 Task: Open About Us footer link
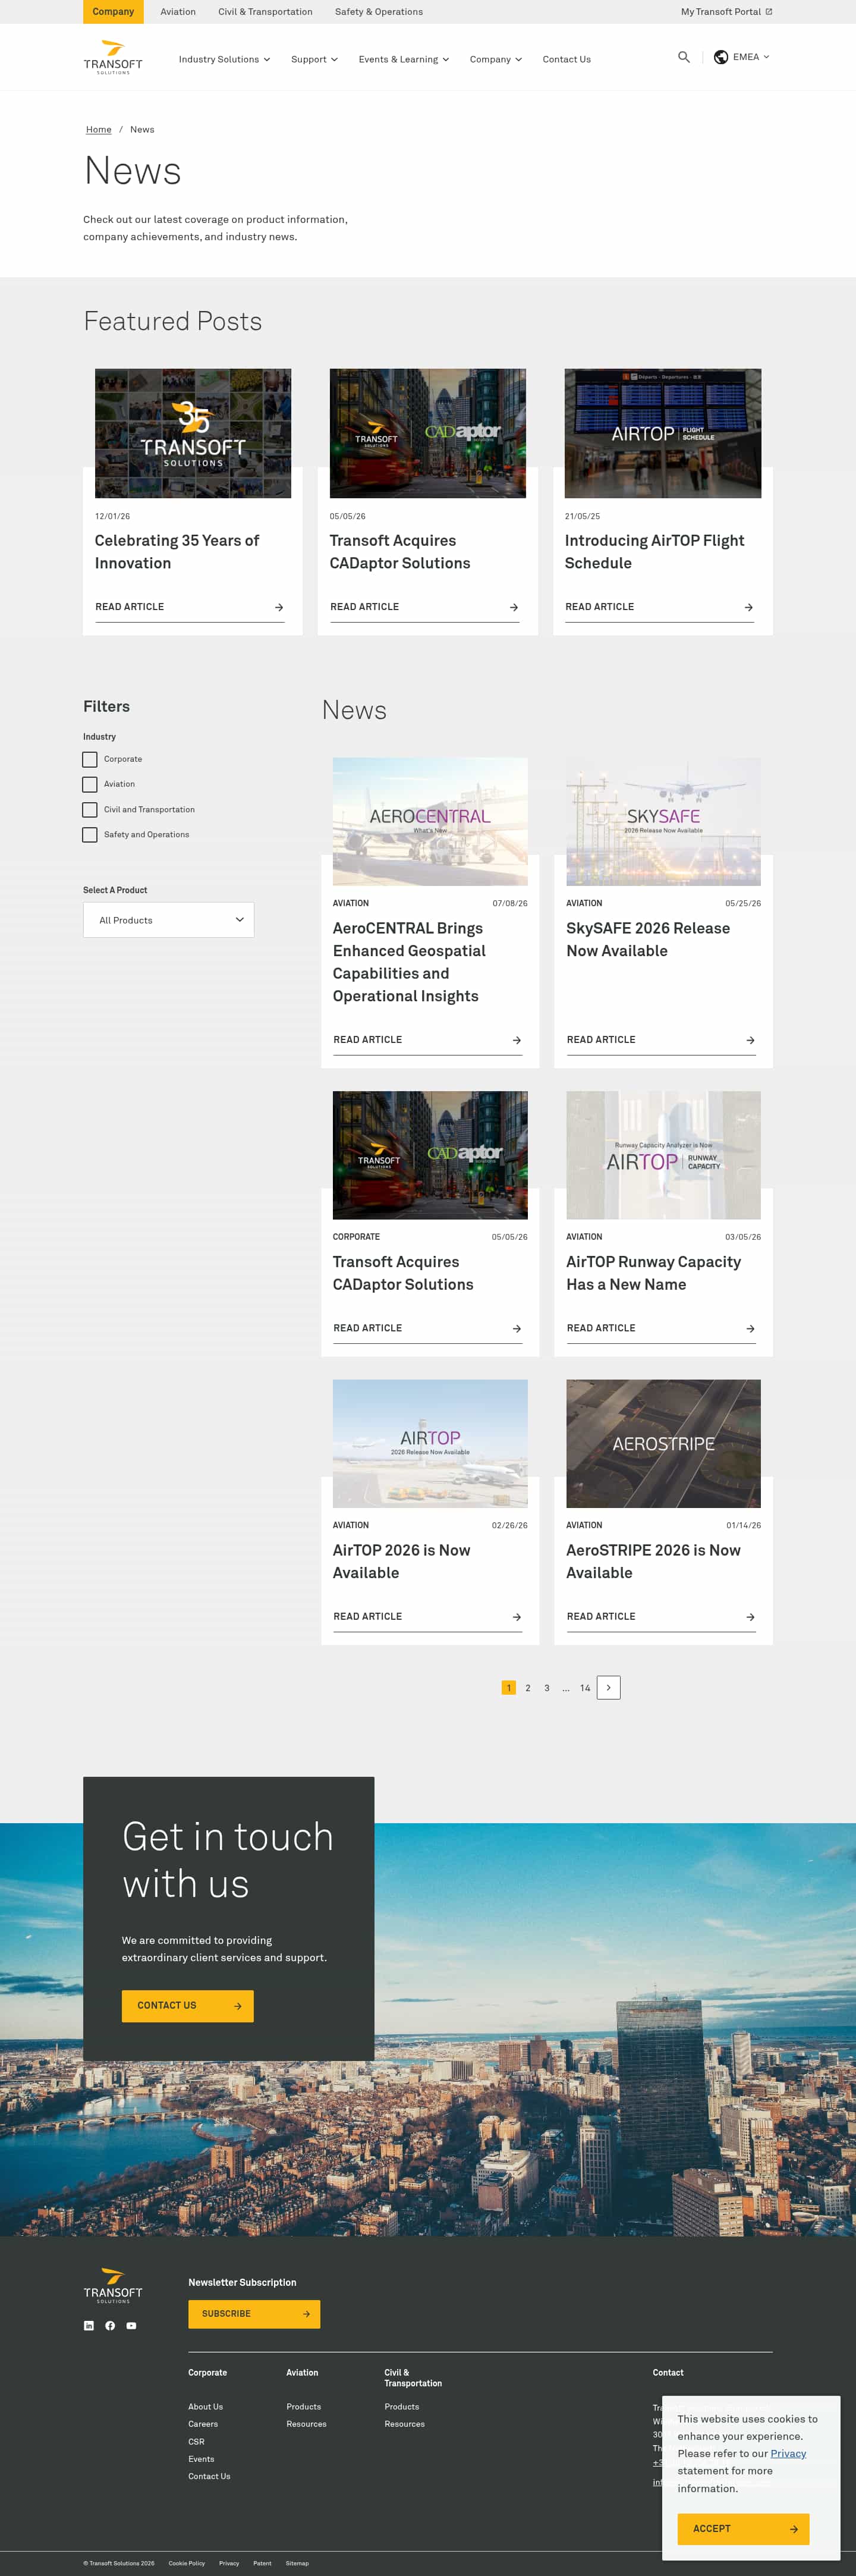(205, 2406)
